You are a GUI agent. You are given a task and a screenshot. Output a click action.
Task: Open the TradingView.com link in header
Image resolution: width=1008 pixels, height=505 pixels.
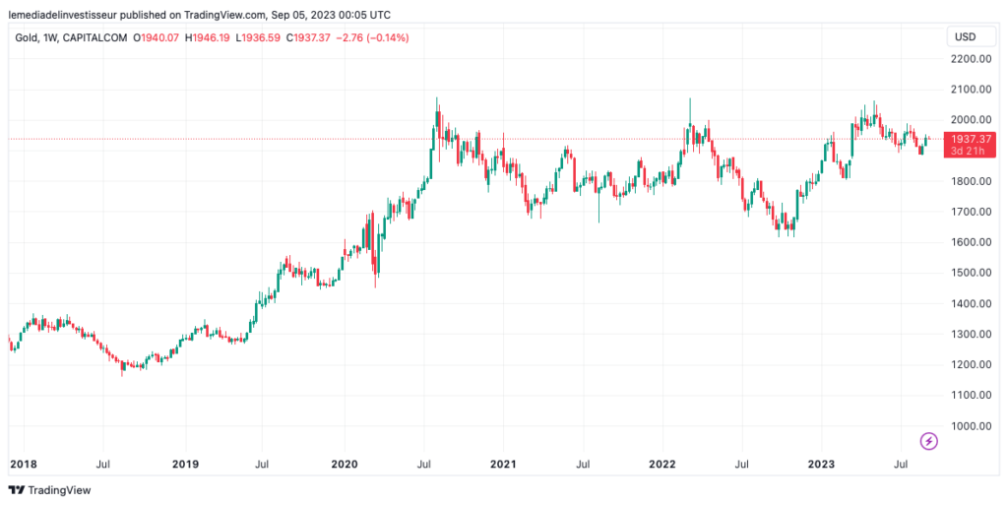[225, 15]
